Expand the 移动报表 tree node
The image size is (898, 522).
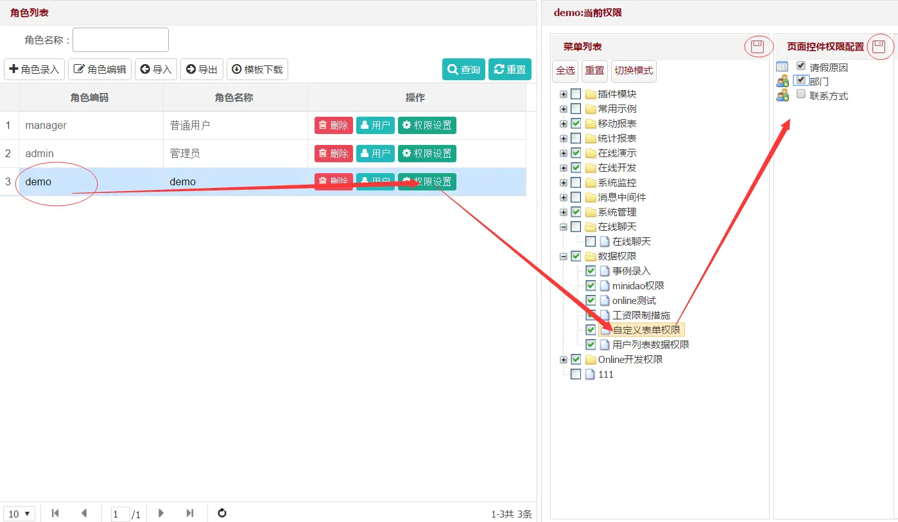click(x=564, y=123)
